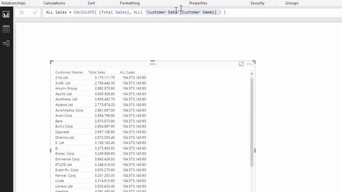Viewport: 342px width, 192px height.
Task: Select the Linde row
Action: [x=100, y=181]
